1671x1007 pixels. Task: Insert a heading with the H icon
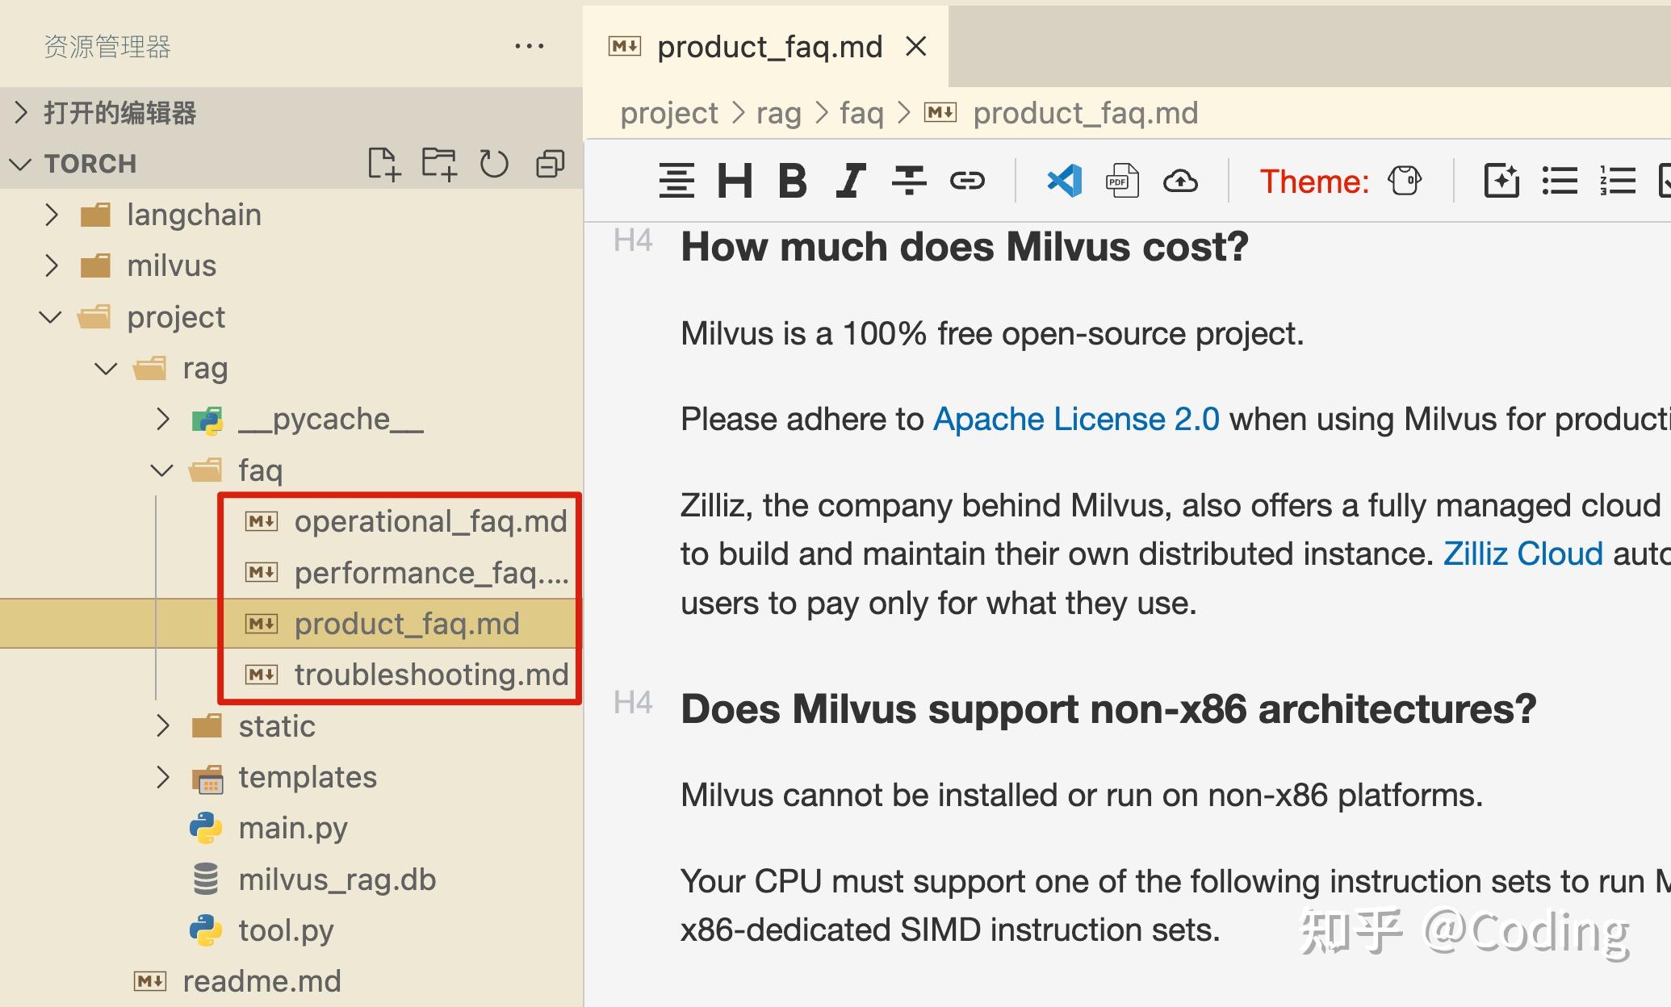pos(735,180)
